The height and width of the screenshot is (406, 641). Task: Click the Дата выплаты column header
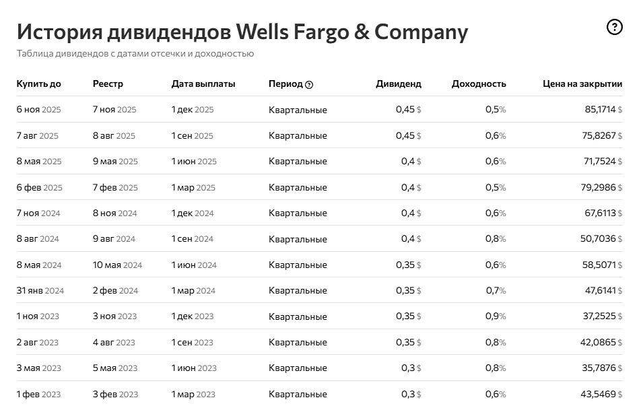(x=203, y=84)
